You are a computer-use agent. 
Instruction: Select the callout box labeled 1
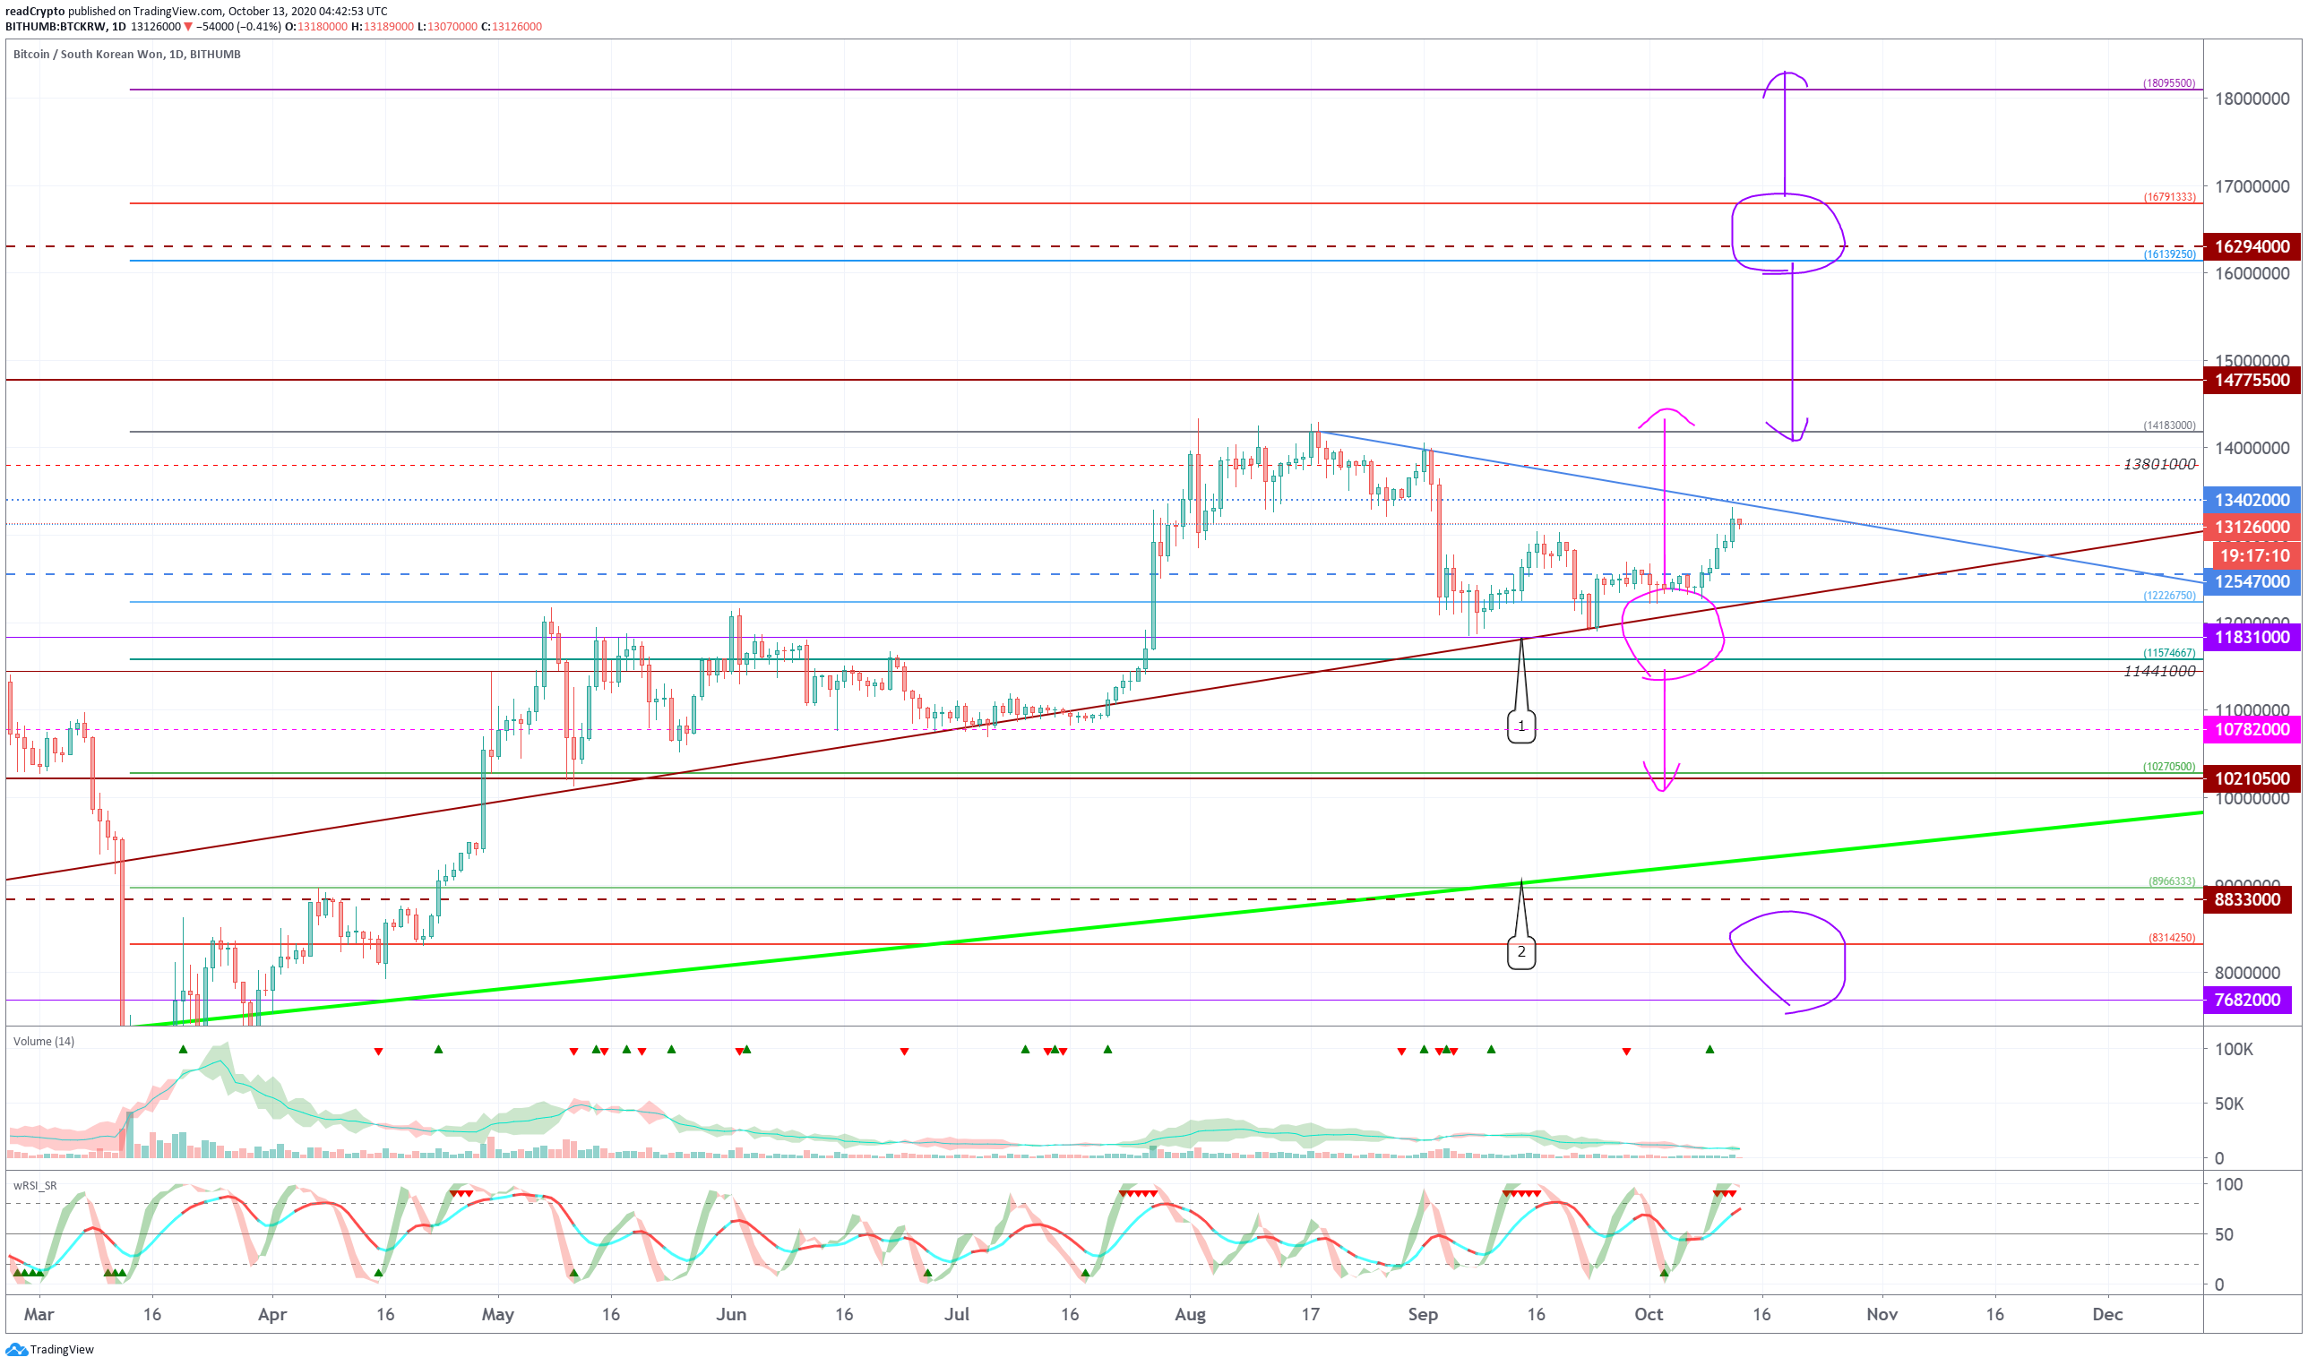coord(1520,726)
